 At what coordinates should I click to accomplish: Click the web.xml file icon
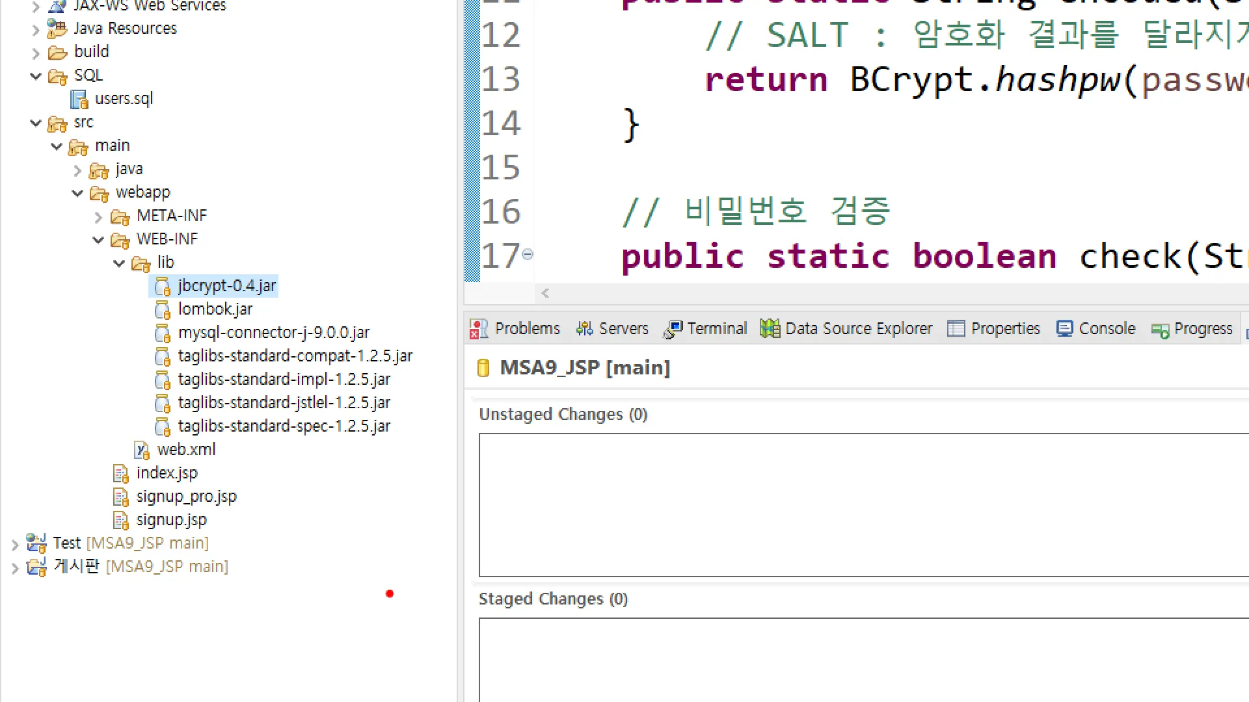141,450
